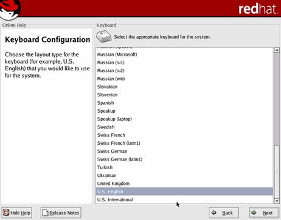Screen dimensions: 281x220
Task: Select Speakup (laptop) entry
Action: pyautogui.click(x=184, y=119)
